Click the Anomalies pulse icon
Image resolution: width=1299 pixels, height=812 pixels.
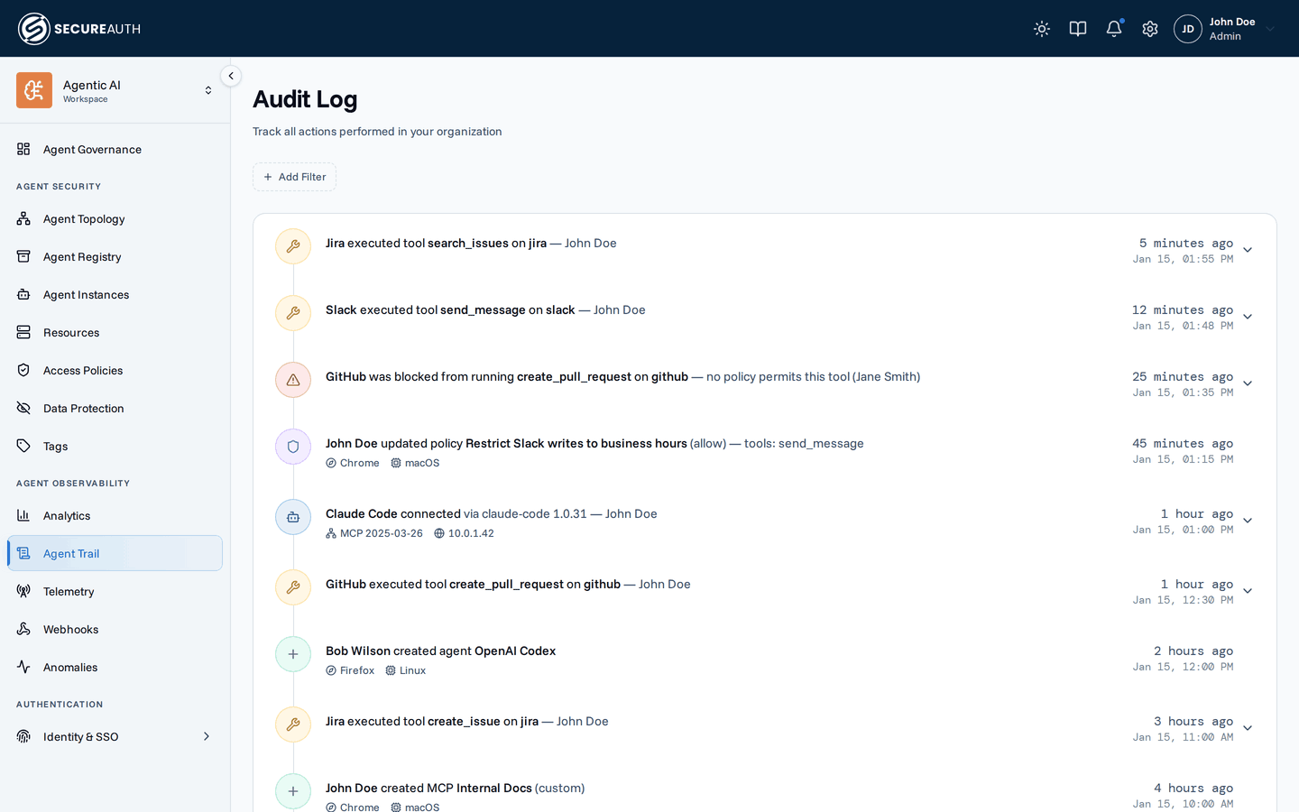click(x=23, y=668)
